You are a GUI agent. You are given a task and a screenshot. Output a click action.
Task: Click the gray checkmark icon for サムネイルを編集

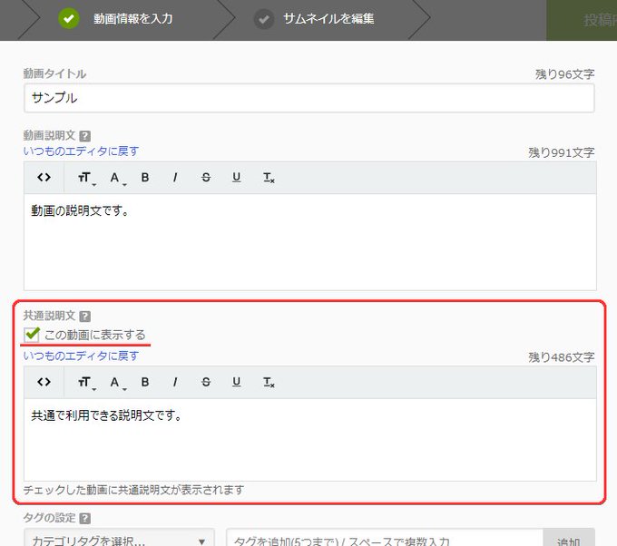[264, 18]
